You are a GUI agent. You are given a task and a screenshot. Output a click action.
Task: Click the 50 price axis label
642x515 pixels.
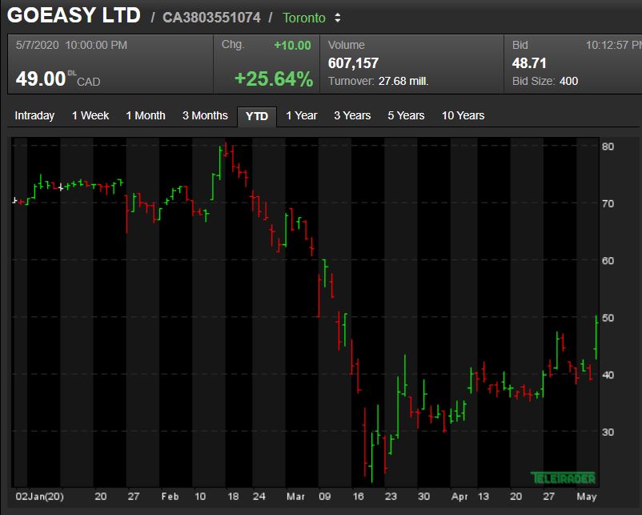(608, 318)
